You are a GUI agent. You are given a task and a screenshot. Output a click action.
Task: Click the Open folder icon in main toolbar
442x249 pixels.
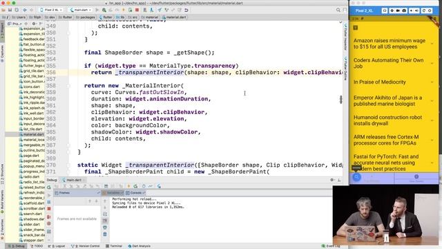click(x=3, y=10)
